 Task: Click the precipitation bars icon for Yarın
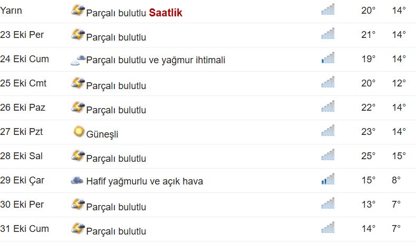point(327,11)
